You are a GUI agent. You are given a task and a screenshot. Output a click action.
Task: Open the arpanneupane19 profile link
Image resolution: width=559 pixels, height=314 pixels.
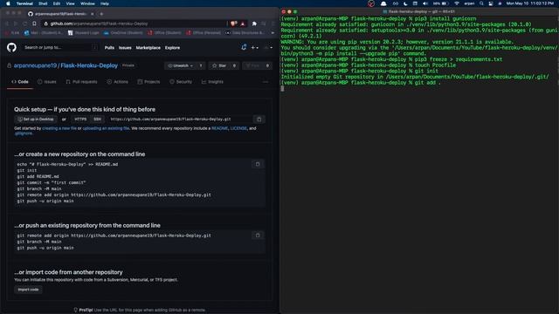(35, 65)
